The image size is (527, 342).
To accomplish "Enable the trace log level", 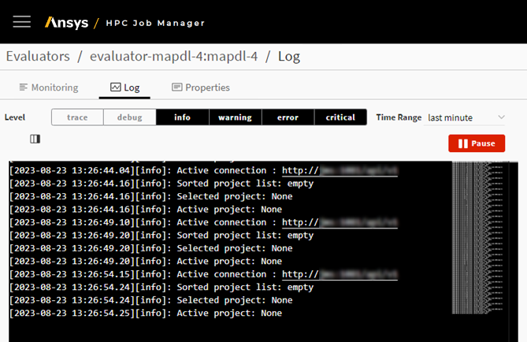I will point(77,117).
